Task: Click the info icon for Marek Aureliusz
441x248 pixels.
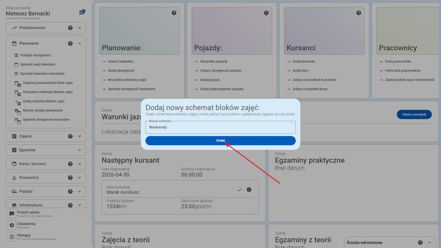Action: pos(248,190)
